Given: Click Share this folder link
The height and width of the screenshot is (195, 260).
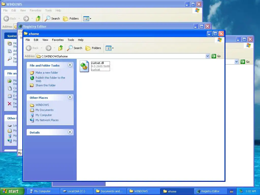Looking at the screenshot, I should (x=46, y=85).
